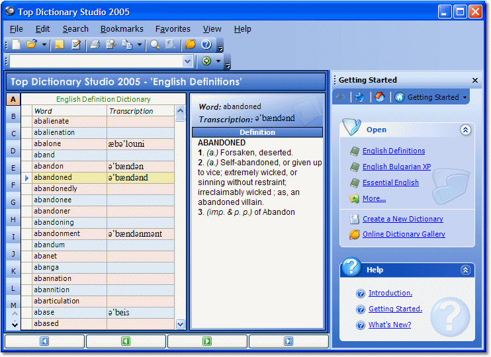Click the Word column header
The height and width of the screenshot is (357, 491).
click(69, 111)
